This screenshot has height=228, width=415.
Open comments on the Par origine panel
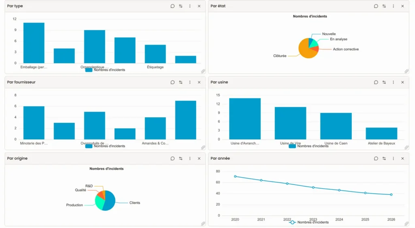coord(173,158)
